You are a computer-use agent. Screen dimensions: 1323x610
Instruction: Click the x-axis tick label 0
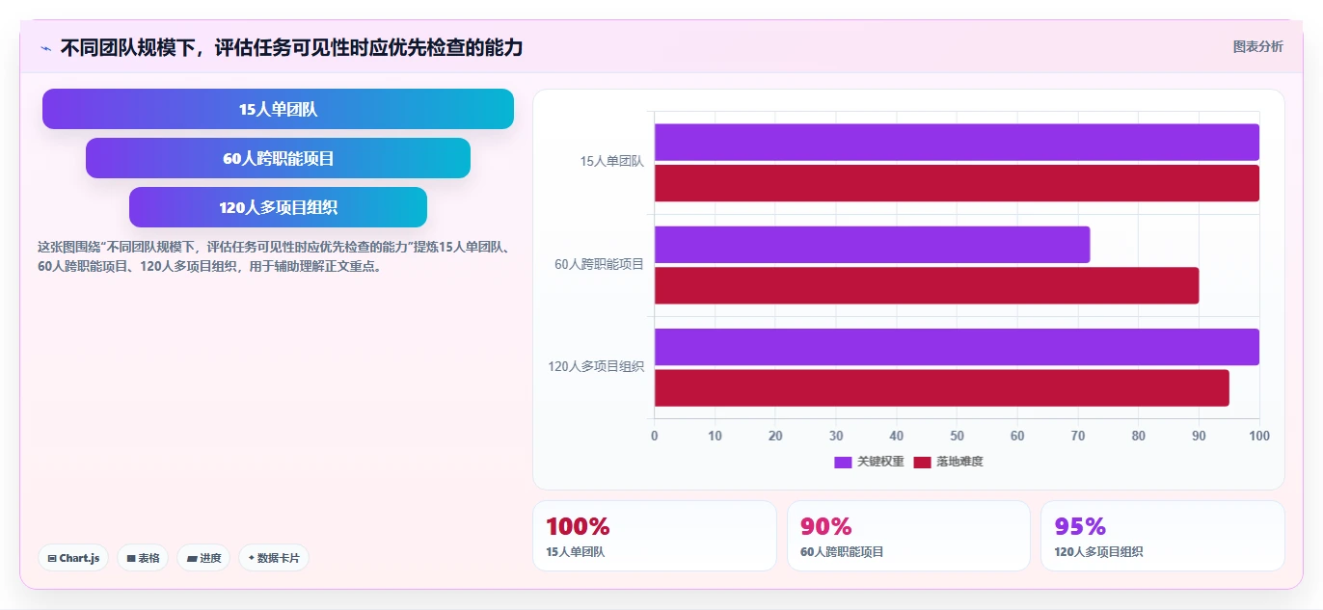pyautogui.click(x=655, y=436)
